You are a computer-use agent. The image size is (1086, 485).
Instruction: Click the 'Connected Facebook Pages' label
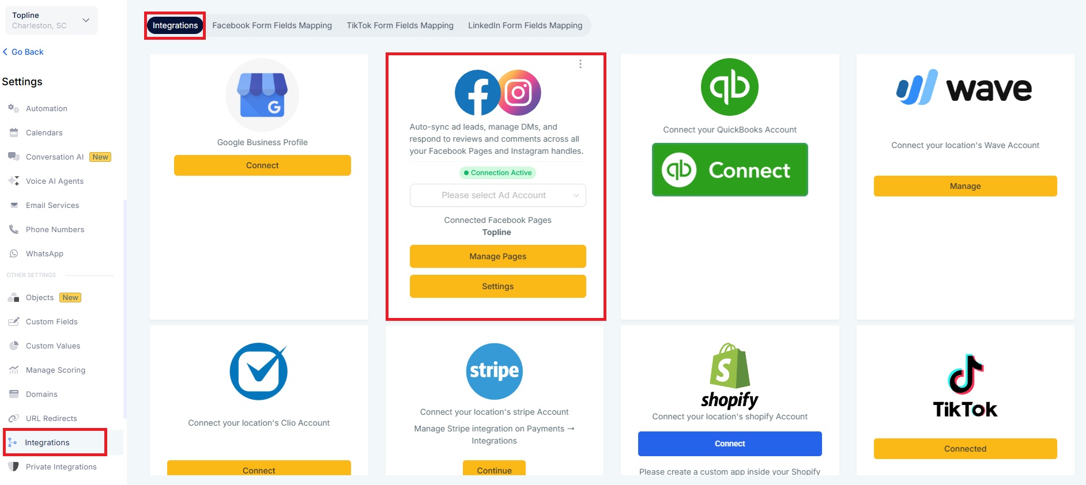point(498,220)
